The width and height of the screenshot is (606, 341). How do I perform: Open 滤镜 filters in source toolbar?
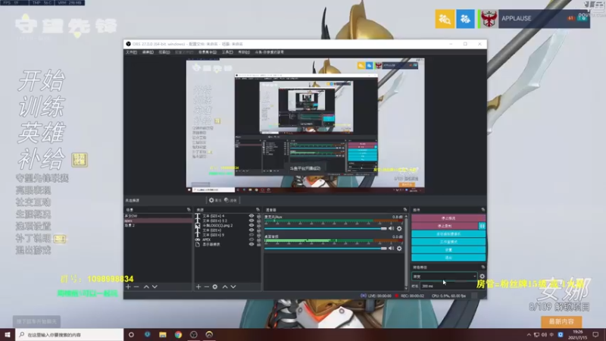(x=230, y=200)
